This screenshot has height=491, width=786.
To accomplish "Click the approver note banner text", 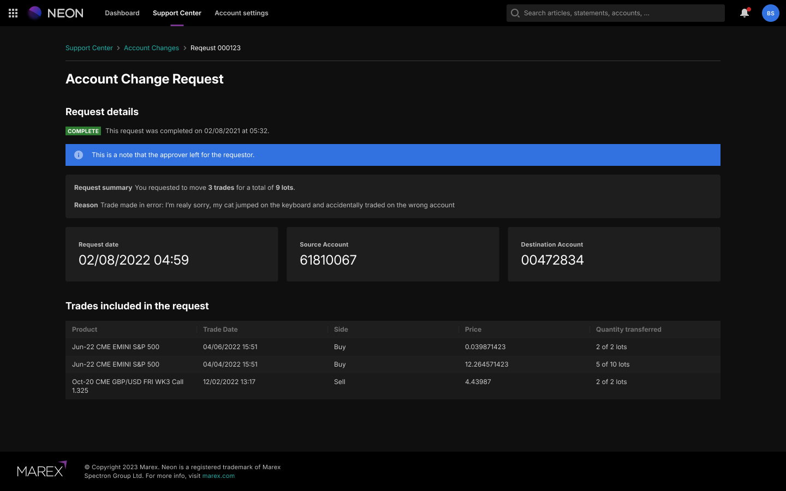I will click(x=173, y=155).
